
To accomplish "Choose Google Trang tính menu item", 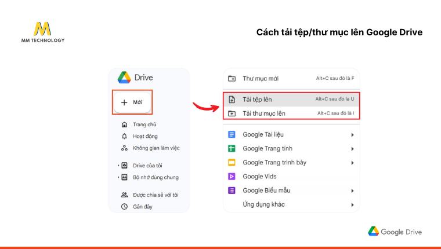I will pyautogui.click(x=291, y=148).
